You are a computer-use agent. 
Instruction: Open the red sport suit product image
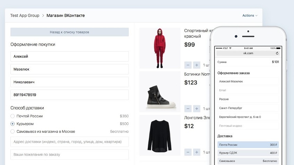pos(160,48)
